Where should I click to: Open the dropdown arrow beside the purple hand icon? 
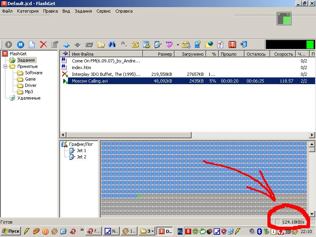point(178,45)
